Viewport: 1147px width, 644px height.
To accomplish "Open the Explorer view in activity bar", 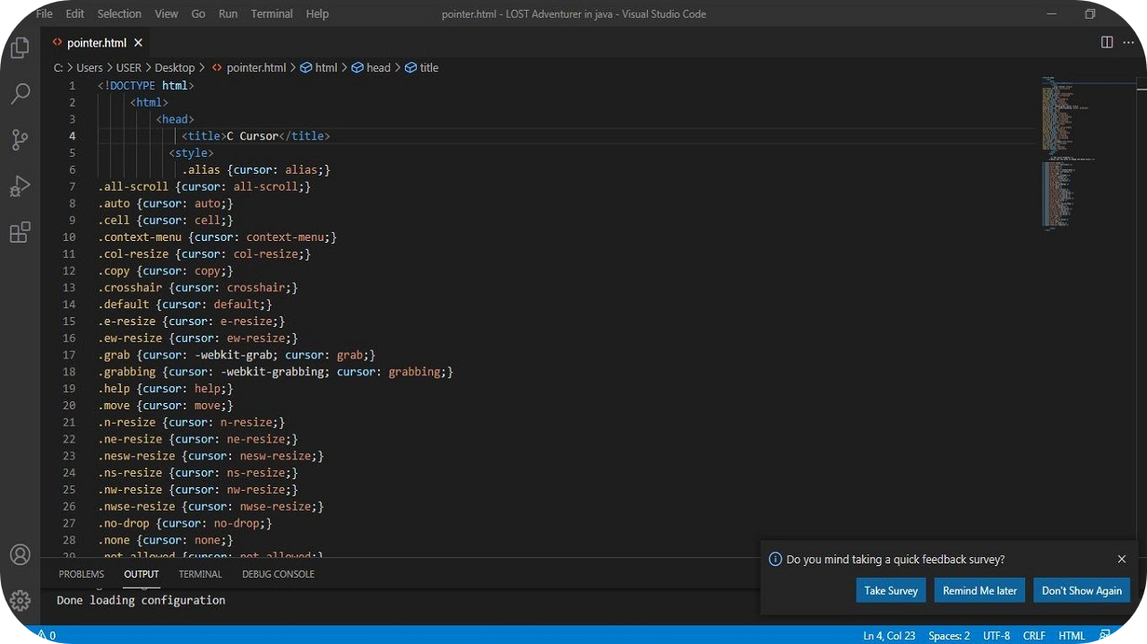I will pos(20,48).
